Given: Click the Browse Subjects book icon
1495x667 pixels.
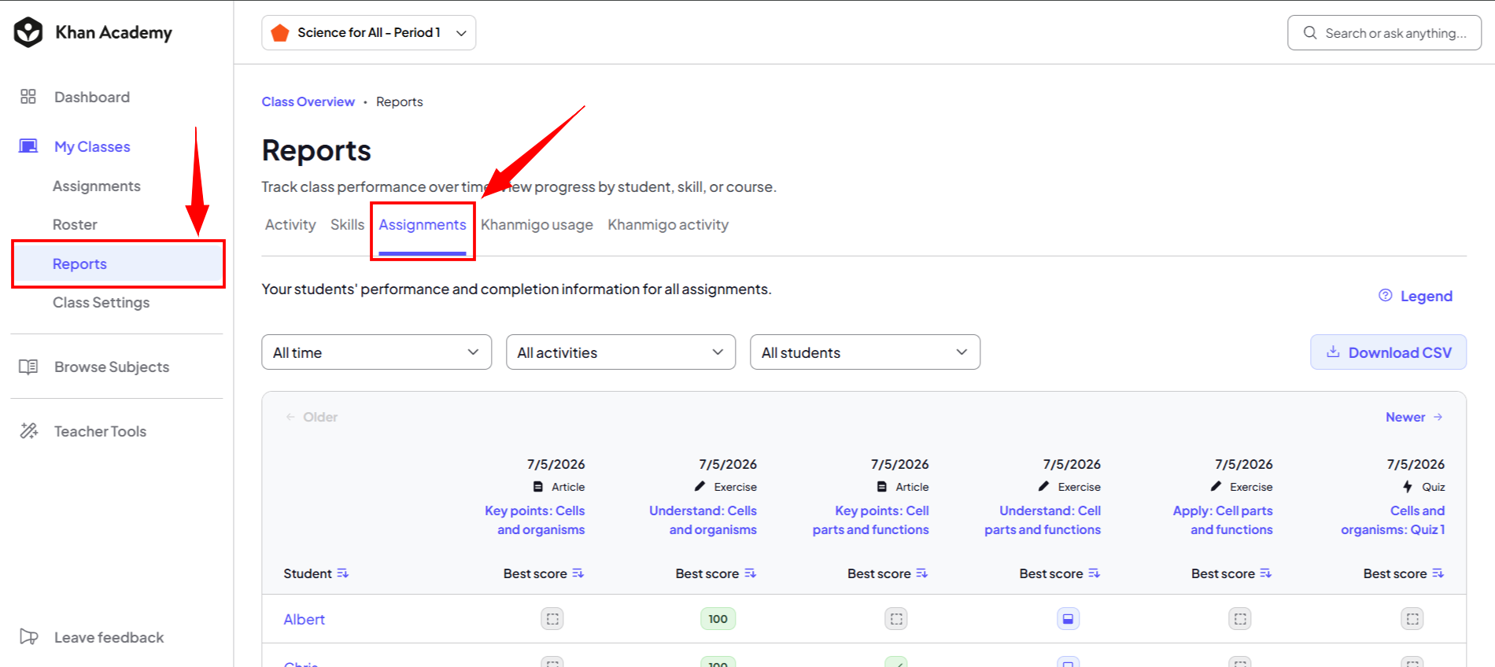Looking at the screenshot, I should pyautogui.click(x=28, y=367).
